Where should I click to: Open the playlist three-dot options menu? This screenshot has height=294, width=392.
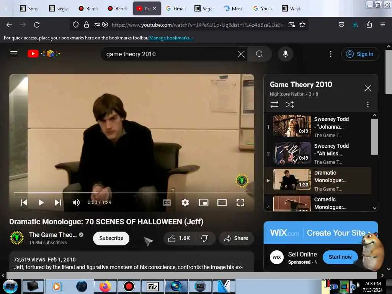tap(368, 104)
